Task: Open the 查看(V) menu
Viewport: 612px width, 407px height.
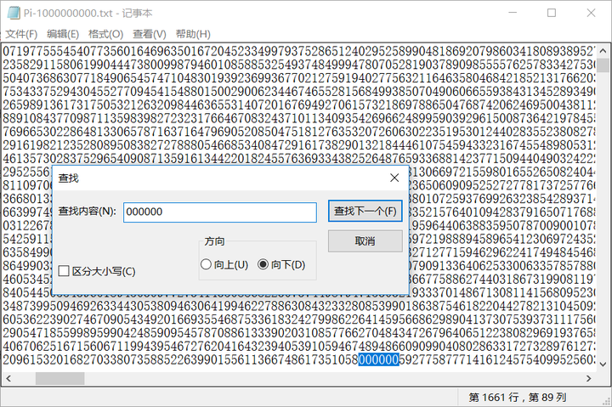Action: coord(149,34)
